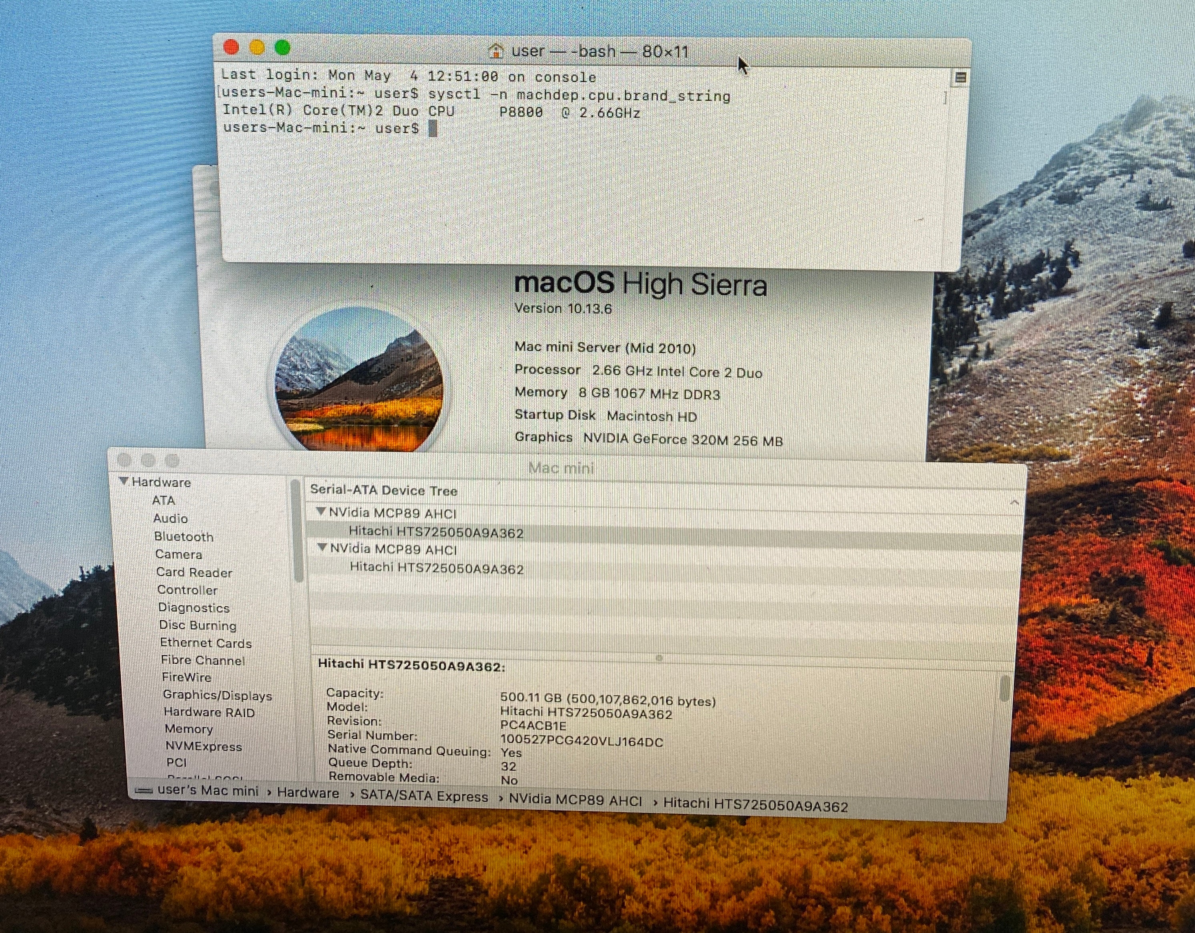Click the Native Command Queuing value "Yes"
1195x933 pixels.
click(x=511, y=753)
